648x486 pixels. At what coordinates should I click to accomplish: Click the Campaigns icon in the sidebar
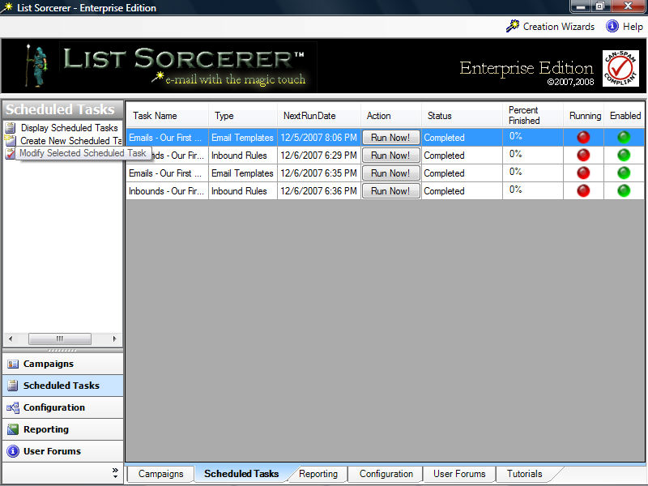point(13,364)
